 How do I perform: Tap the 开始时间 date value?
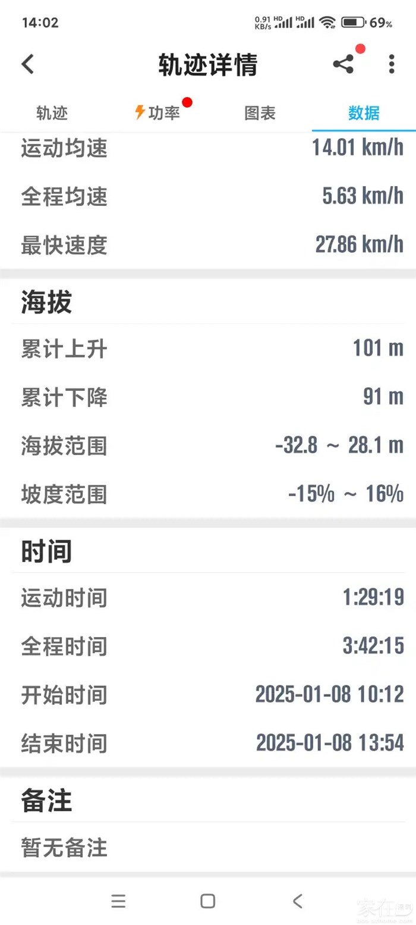329,694
